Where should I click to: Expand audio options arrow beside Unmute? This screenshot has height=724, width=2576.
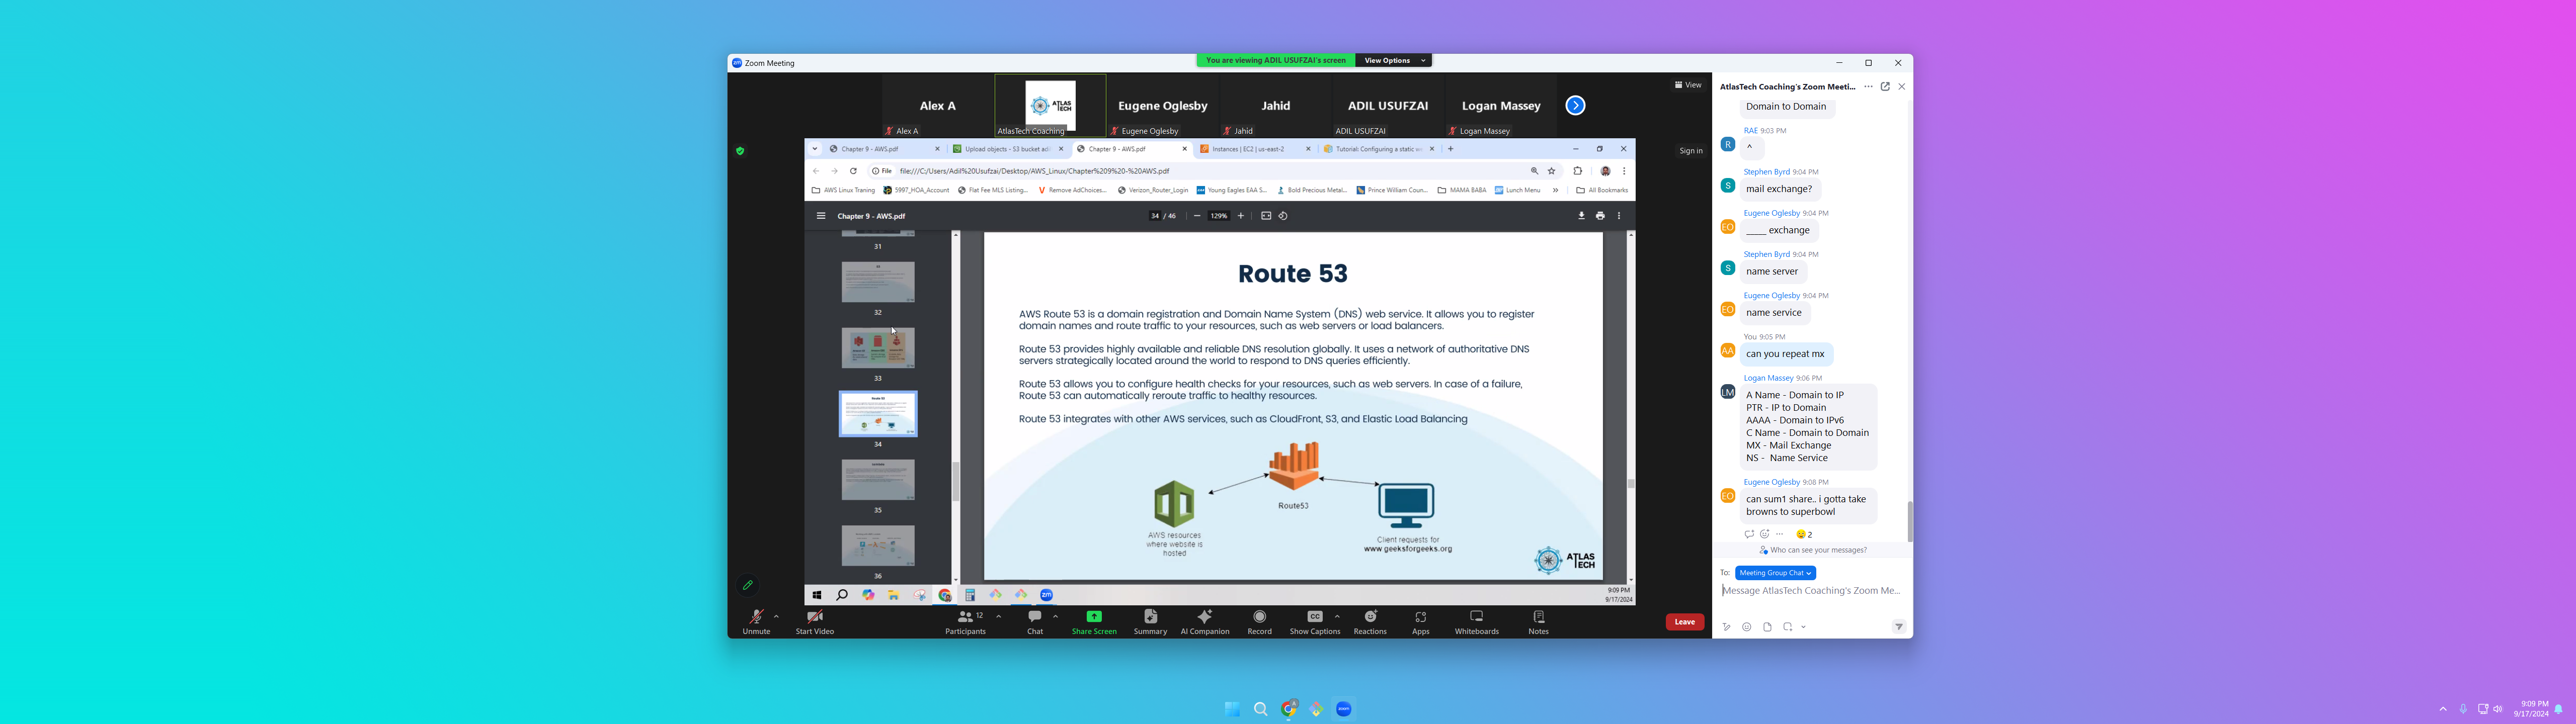tap(776, 616)
